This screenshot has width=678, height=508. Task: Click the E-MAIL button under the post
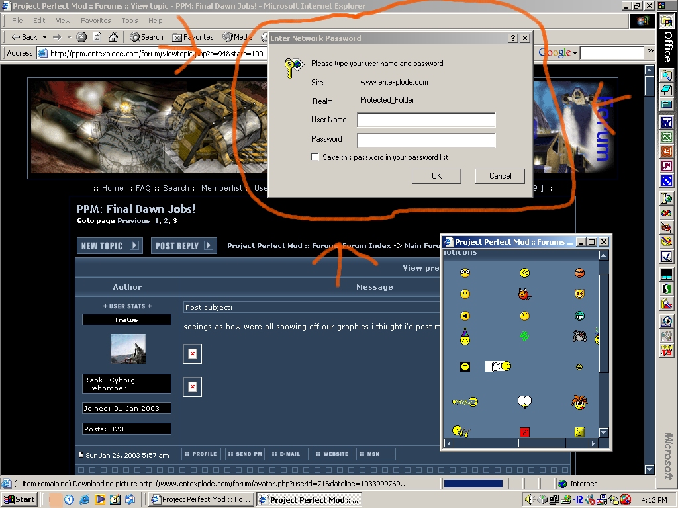[x=289, y=454]
